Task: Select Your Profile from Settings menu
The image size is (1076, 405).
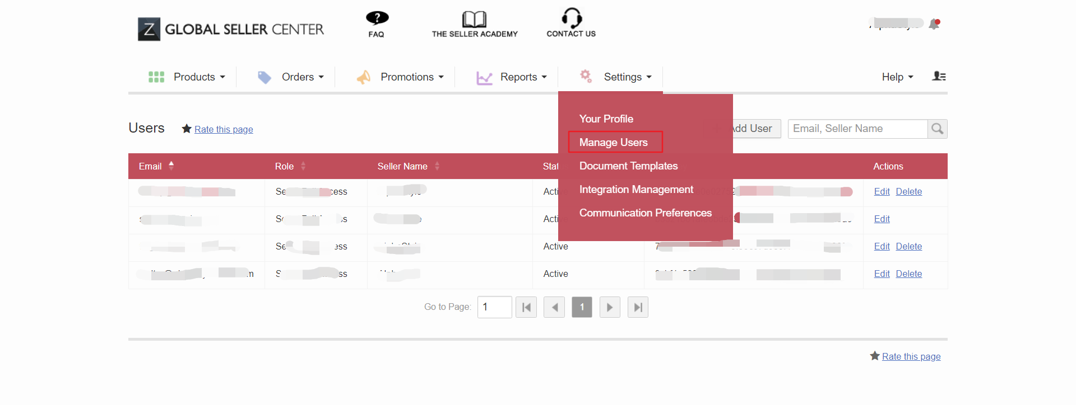Action: pyautogui.click(x=606, y=119)
